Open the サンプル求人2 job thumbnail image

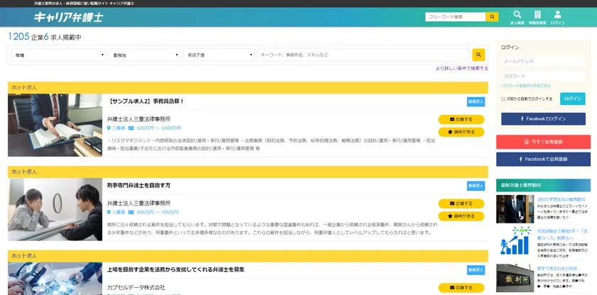tap(55, 125)
